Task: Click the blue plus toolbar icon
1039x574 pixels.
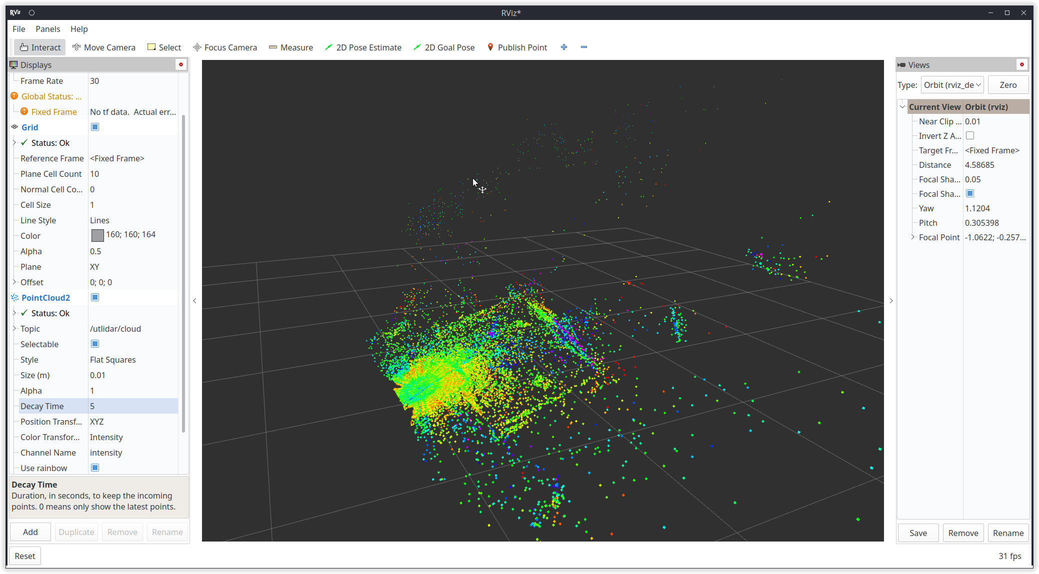Action: (564, 47)
